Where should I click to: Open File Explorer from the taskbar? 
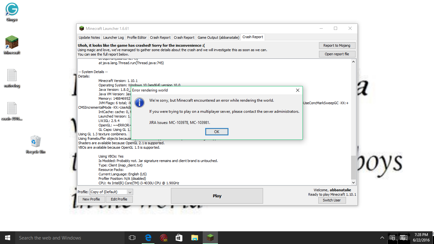(x=195, y=238)
